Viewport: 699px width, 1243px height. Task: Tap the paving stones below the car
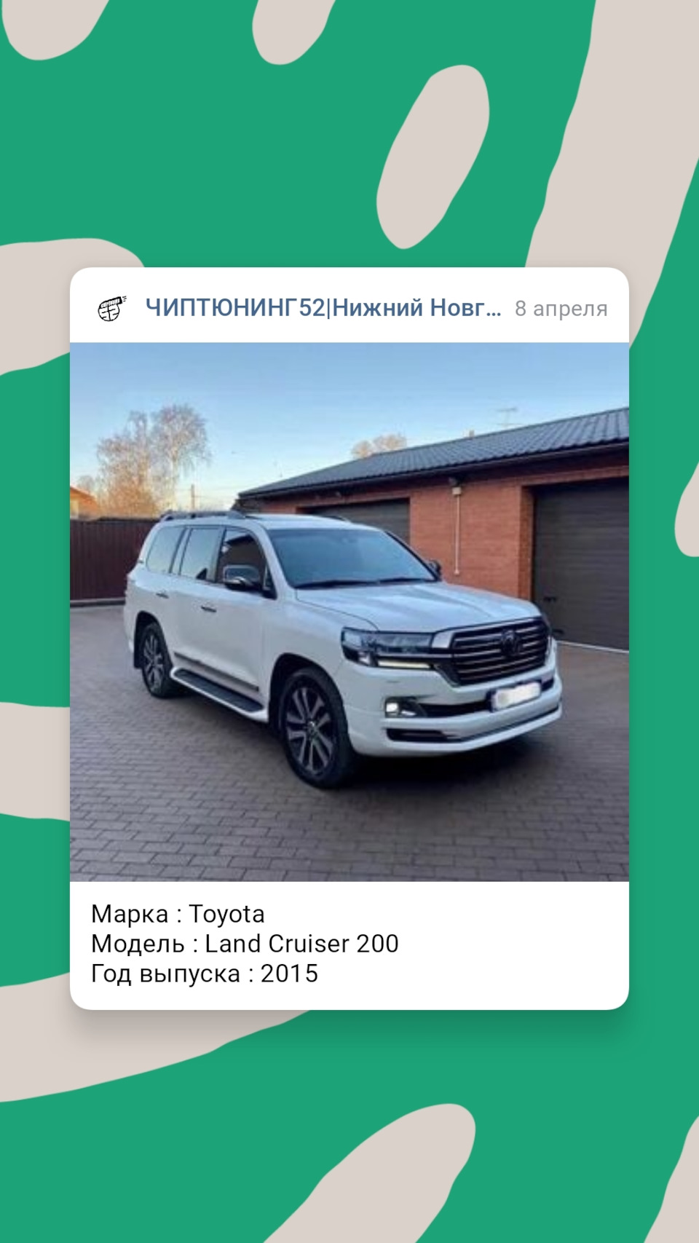click(349, 823)
